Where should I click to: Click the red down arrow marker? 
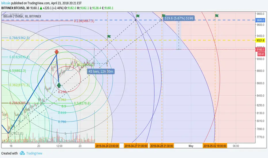(57, 52)
